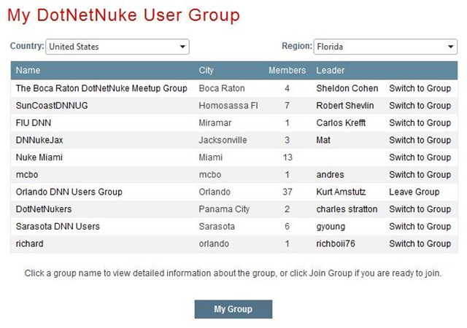Switch to the FIU DNN group

(x=420, y=123)
